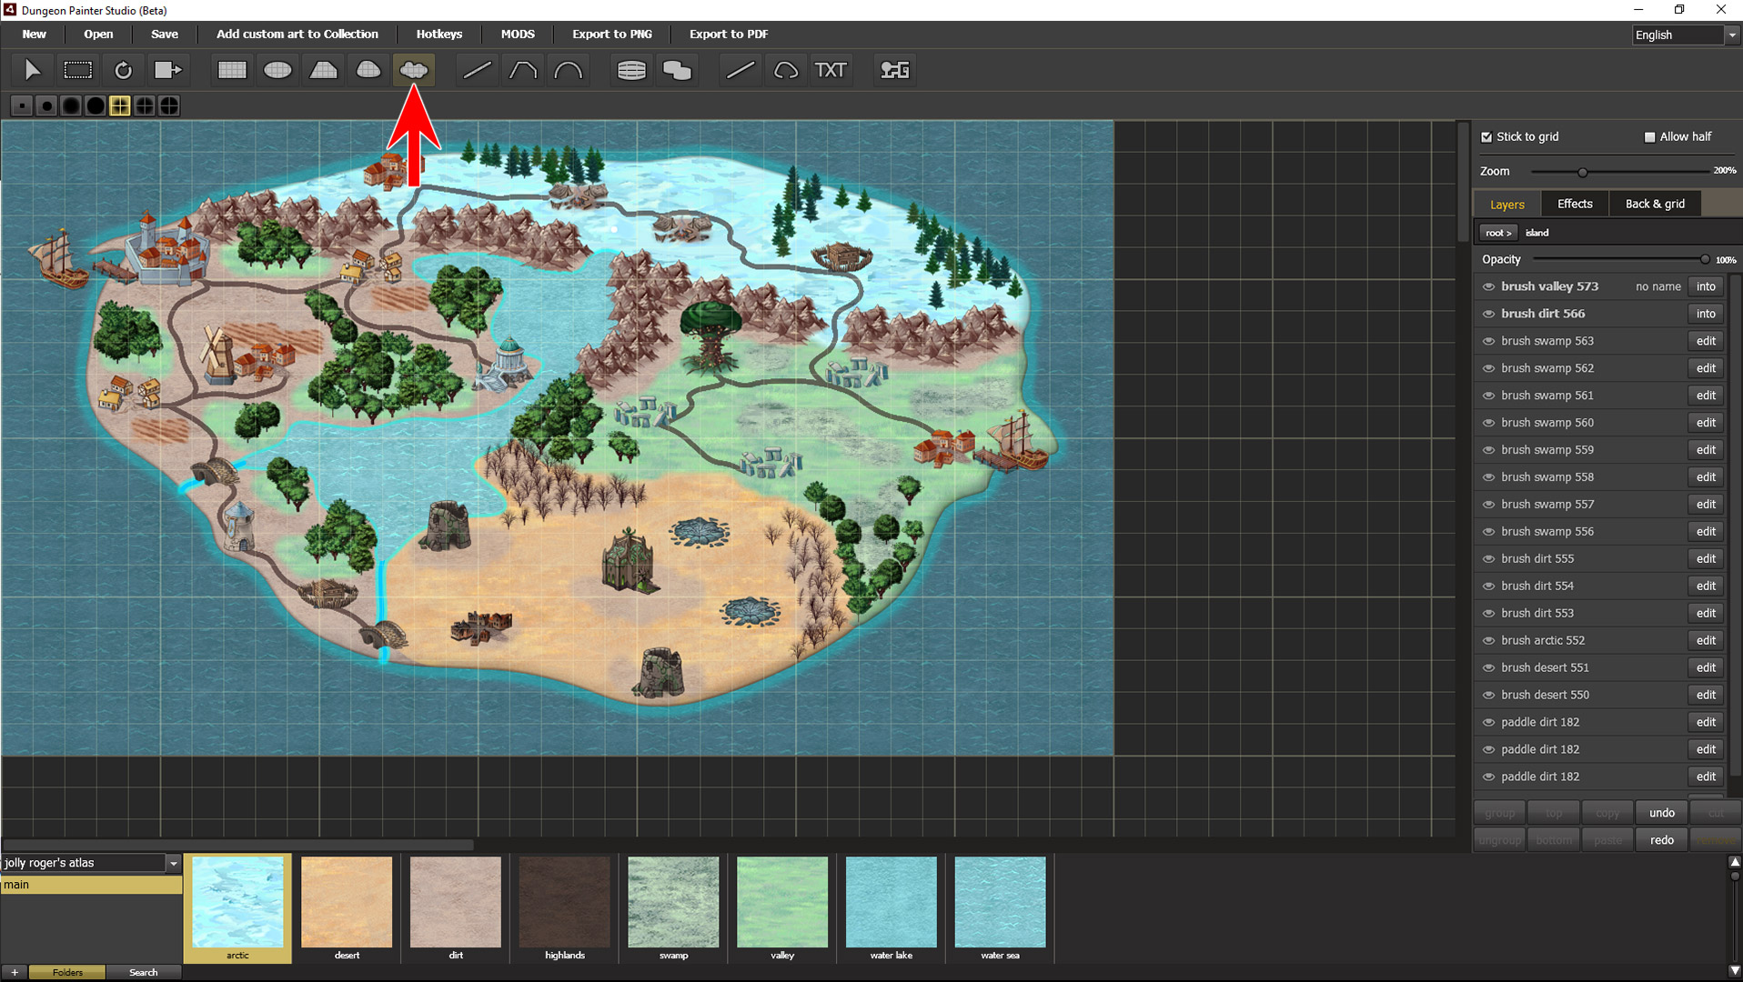Select the desert texture swatch
1743x982 pixels.
[347, 908]
